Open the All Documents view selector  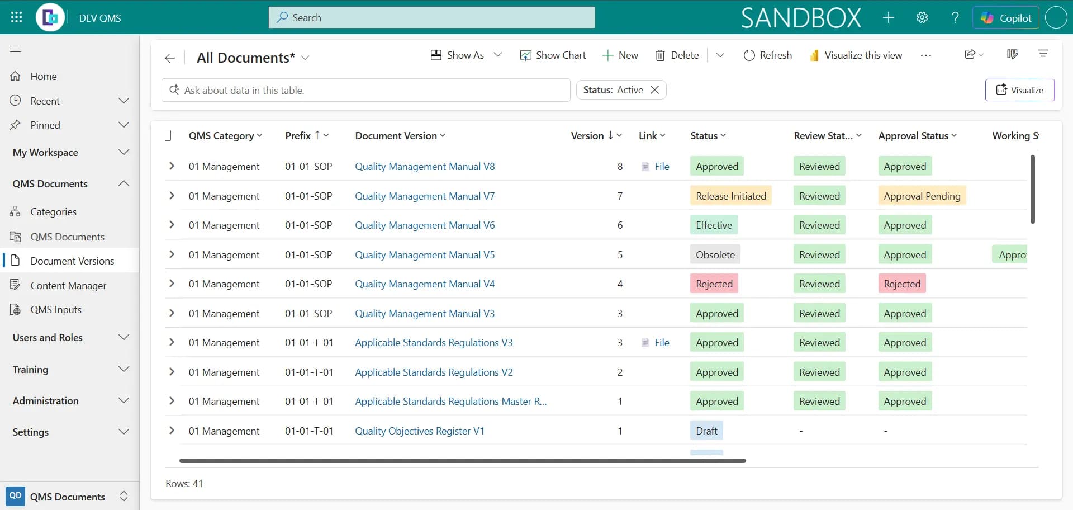(x=253, y=58)
